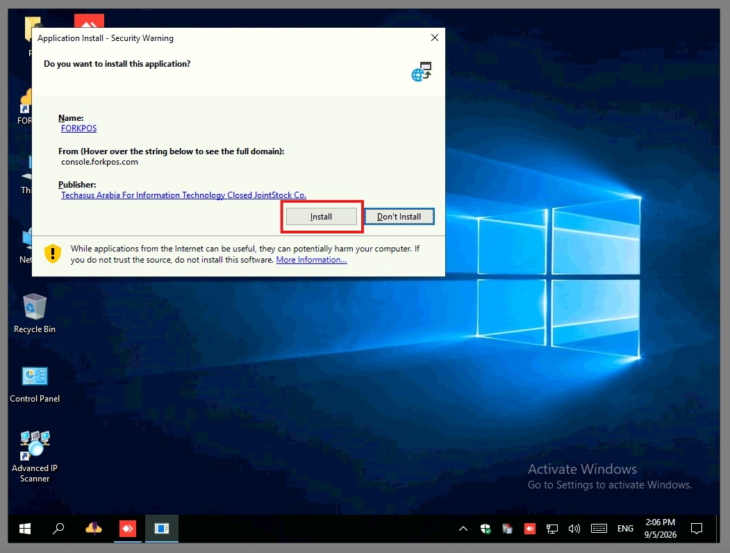Switch to the installer taskbar window

click(x=162, y=528)
